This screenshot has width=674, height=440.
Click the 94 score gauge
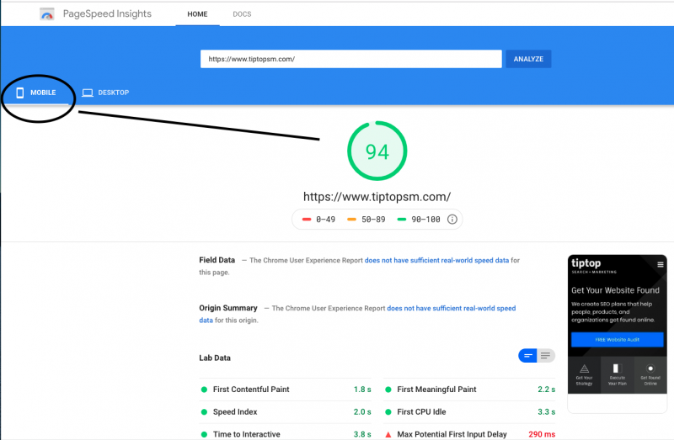(x=377, y=151)
